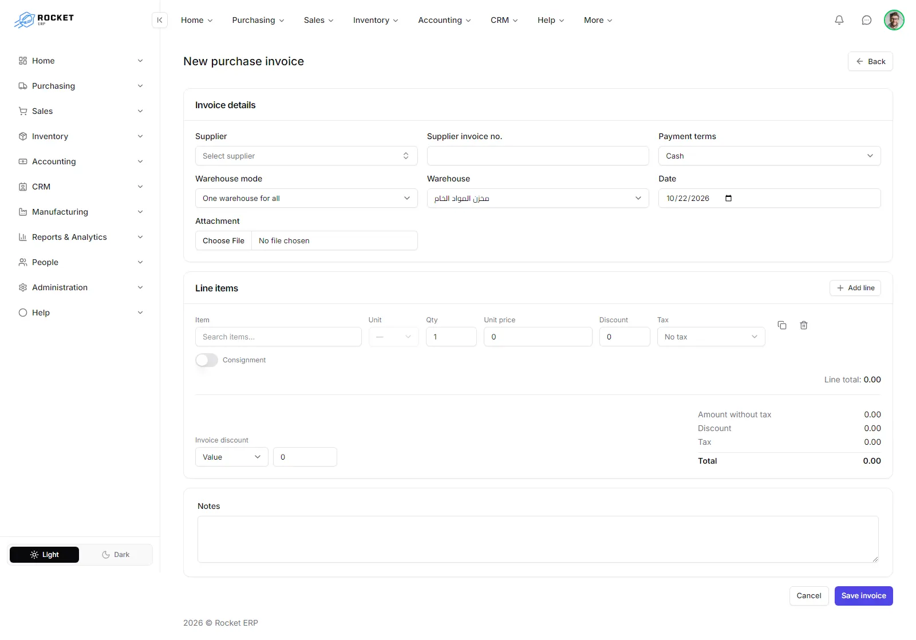Open the Accounting top menu
Viewport: 916px width, 640px height.
pos(445,20)
